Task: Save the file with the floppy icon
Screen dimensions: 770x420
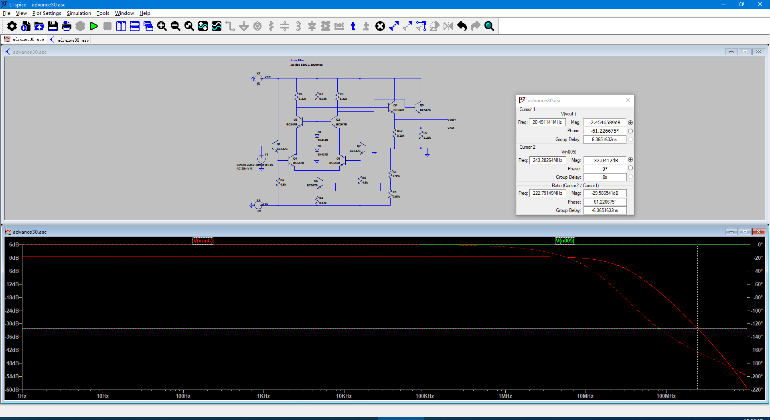Action: (53, 26)
